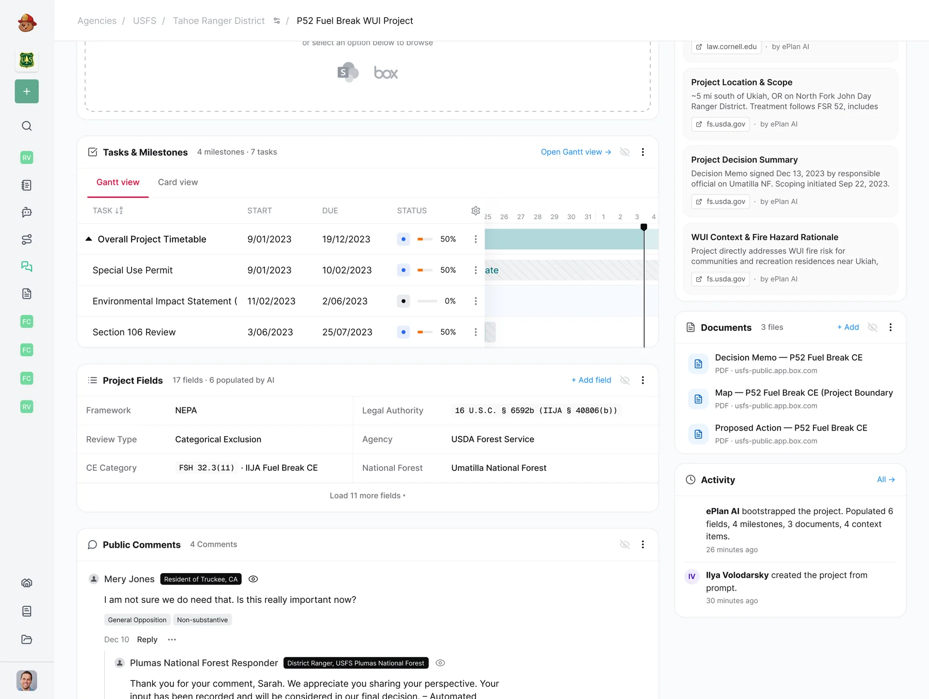Viewport: 929px width, 699px height.
Task: Open Tasks & Milestones three-dot menu
Action: 643,152
